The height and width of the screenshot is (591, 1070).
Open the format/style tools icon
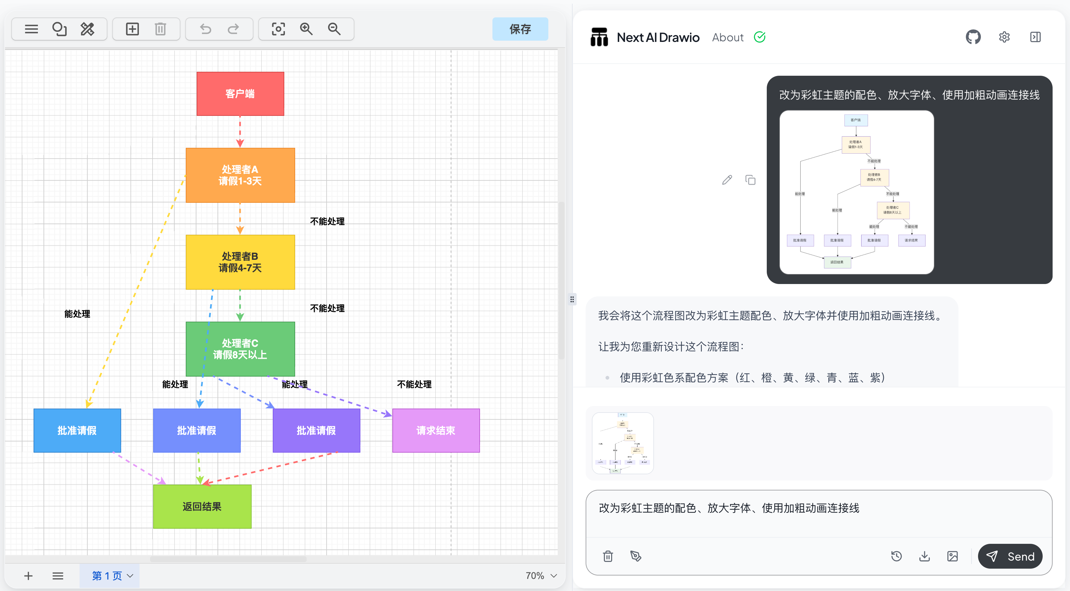point(87,29)
